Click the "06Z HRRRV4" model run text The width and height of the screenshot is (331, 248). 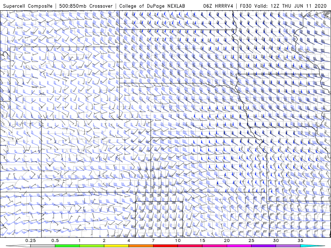[218, 6]
